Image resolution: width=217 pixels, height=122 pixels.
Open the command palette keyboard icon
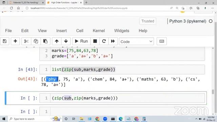pyautogui.click(x=162, y=41)
